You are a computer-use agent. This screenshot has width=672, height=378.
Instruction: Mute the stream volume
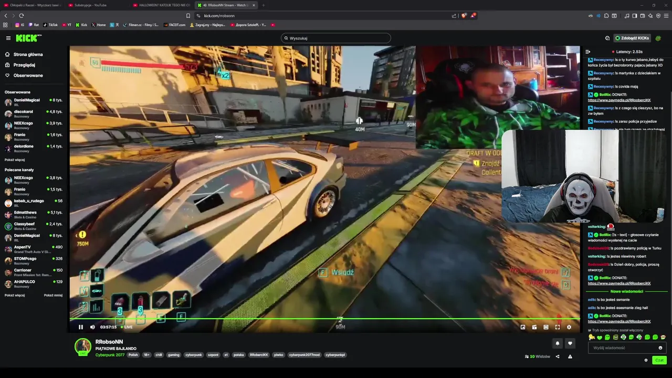click(x=92, y=327)
